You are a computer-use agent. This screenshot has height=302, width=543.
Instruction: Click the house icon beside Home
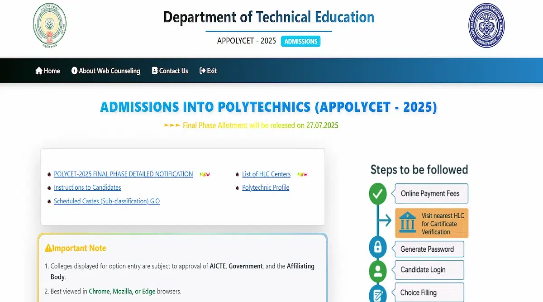39,71
